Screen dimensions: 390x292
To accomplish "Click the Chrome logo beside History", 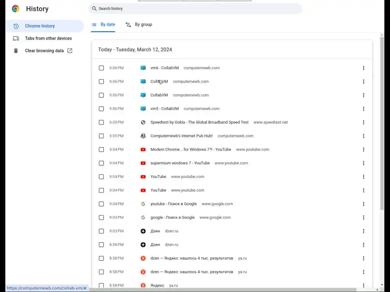I will tap(15, 9).
